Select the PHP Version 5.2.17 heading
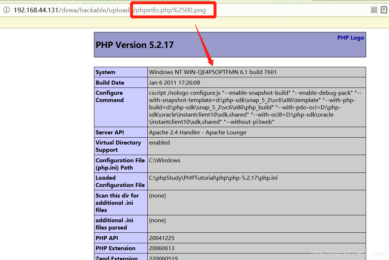Screen dimensions: 389x260 coord(135,45)
